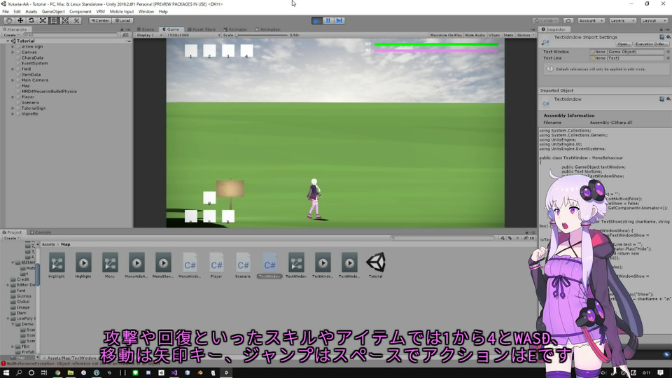Open the custom editor tools icon
This screenshot has width=672, height=378.
(76, 20)
